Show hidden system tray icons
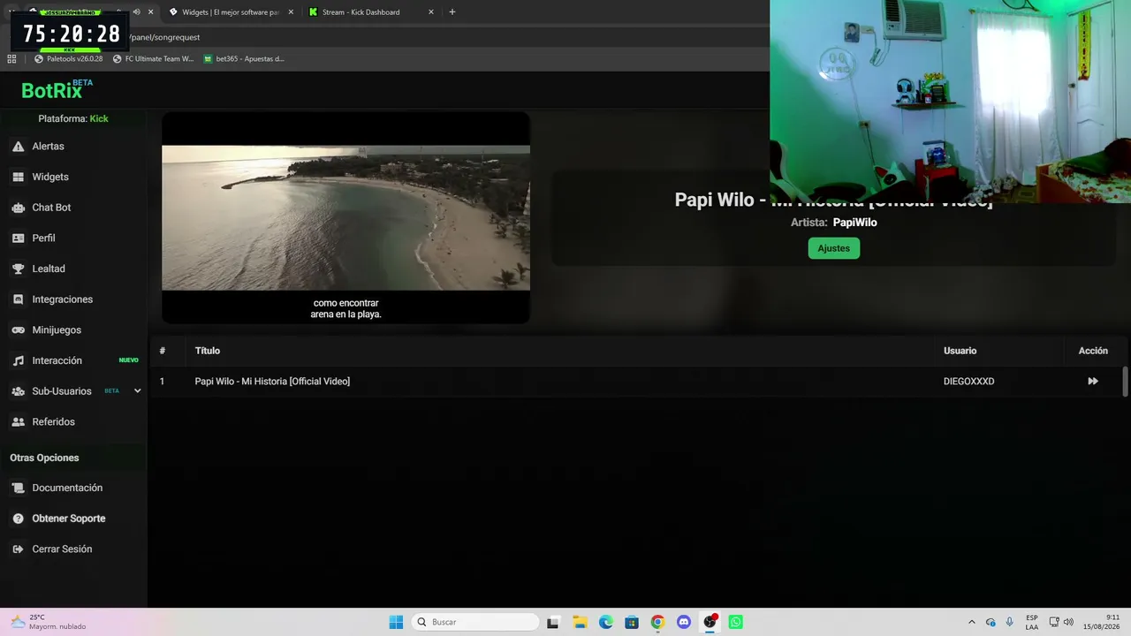This screenshot has height=636, width=1131. 972,622
